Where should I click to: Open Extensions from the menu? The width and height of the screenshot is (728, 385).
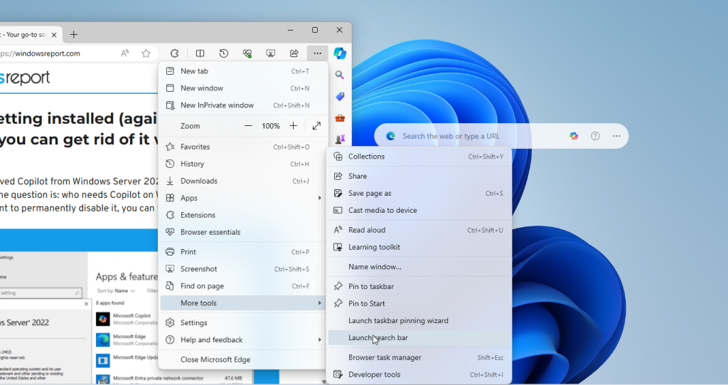pos(243,216)
